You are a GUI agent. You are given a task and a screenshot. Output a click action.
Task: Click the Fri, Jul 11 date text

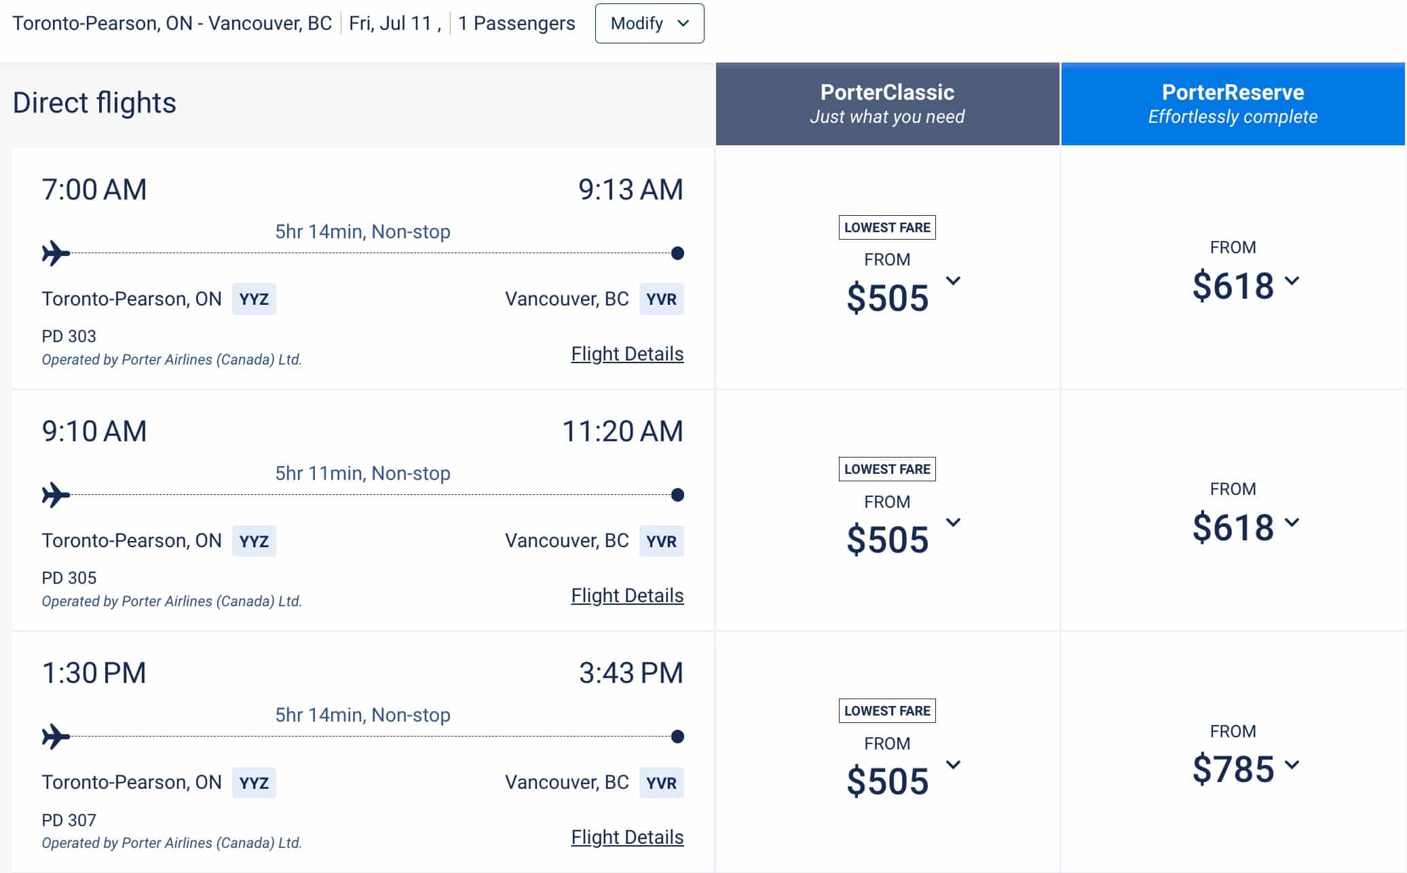tap(394, 22)
